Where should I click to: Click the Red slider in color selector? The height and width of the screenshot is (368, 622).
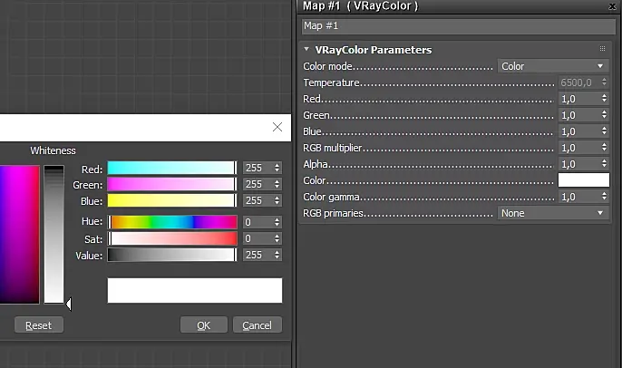[x=171, y=168]
